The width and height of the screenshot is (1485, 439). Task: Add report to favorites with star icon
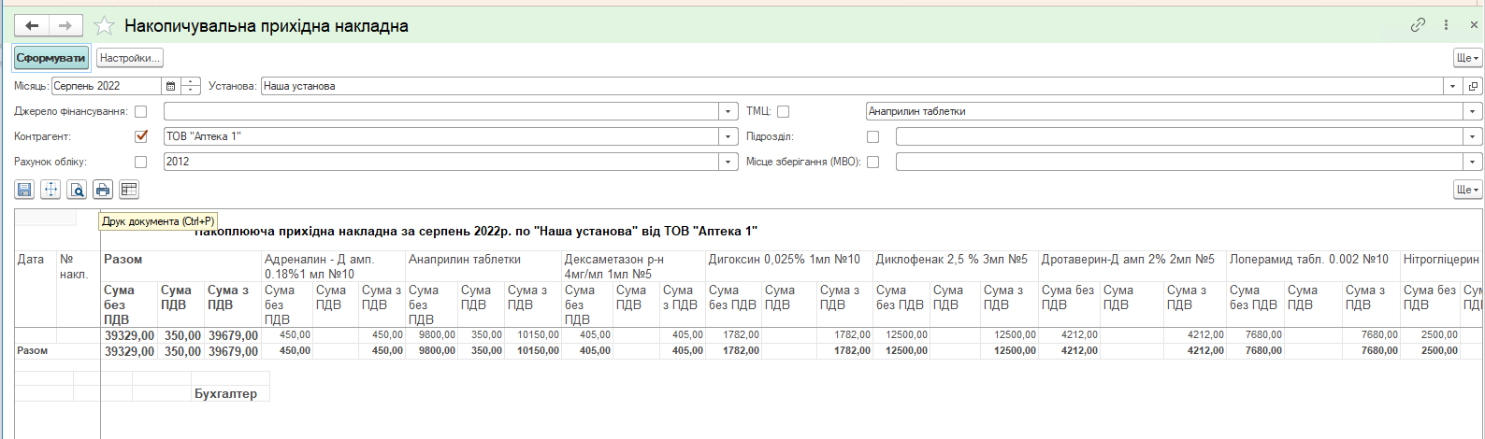tap(104, 26)
